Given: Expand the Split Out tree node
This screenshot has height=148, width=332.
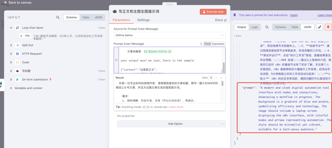Looking at the screenshot, I should pos(11,45).
